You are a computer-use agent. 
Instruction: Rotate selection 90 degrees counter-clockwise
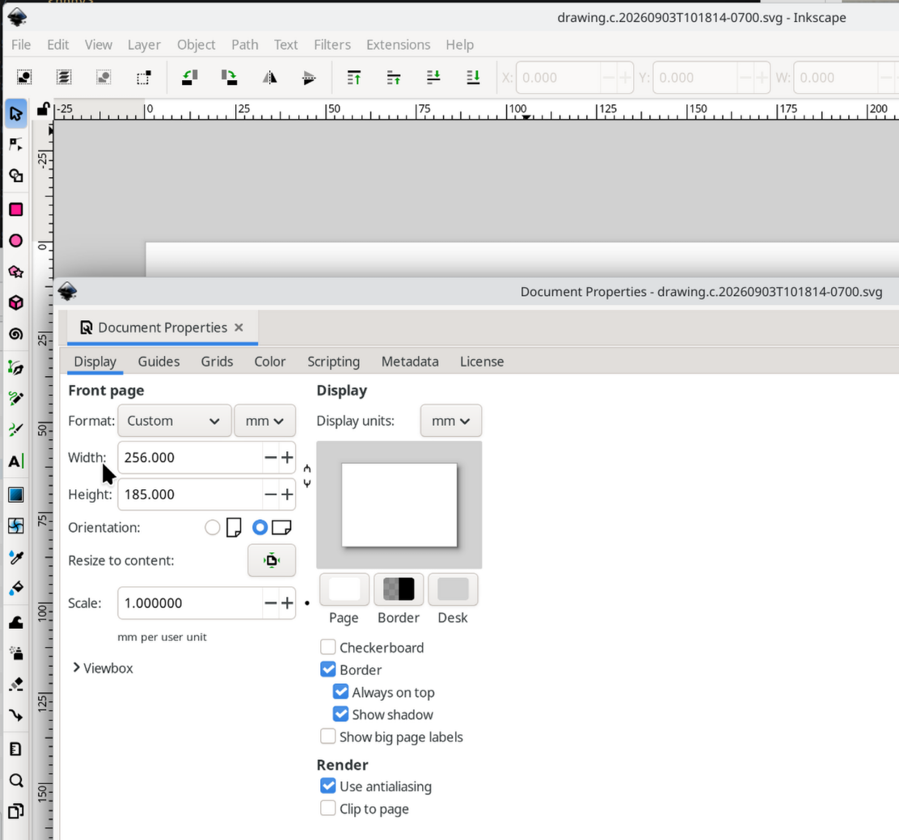coord(190,78)
